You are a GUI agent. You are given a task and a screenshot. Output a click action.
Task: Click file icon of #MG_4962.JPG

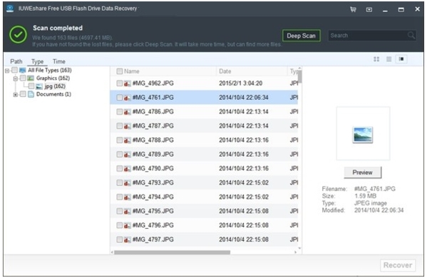pyautogui.click(x=127, y=83)
